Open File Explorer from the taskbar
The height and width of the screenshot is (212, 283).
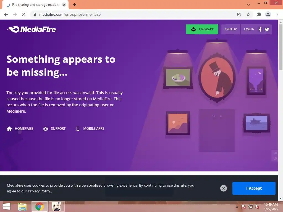tap(22, 206)
